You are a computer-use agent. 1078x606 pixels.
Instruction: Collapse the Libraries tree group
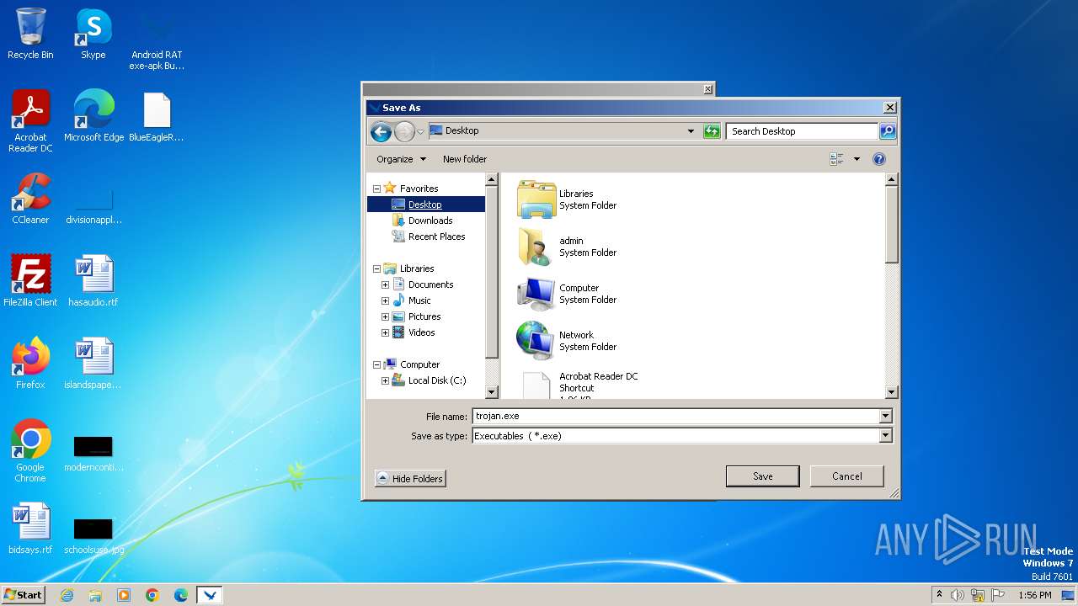tap(376, 268)
